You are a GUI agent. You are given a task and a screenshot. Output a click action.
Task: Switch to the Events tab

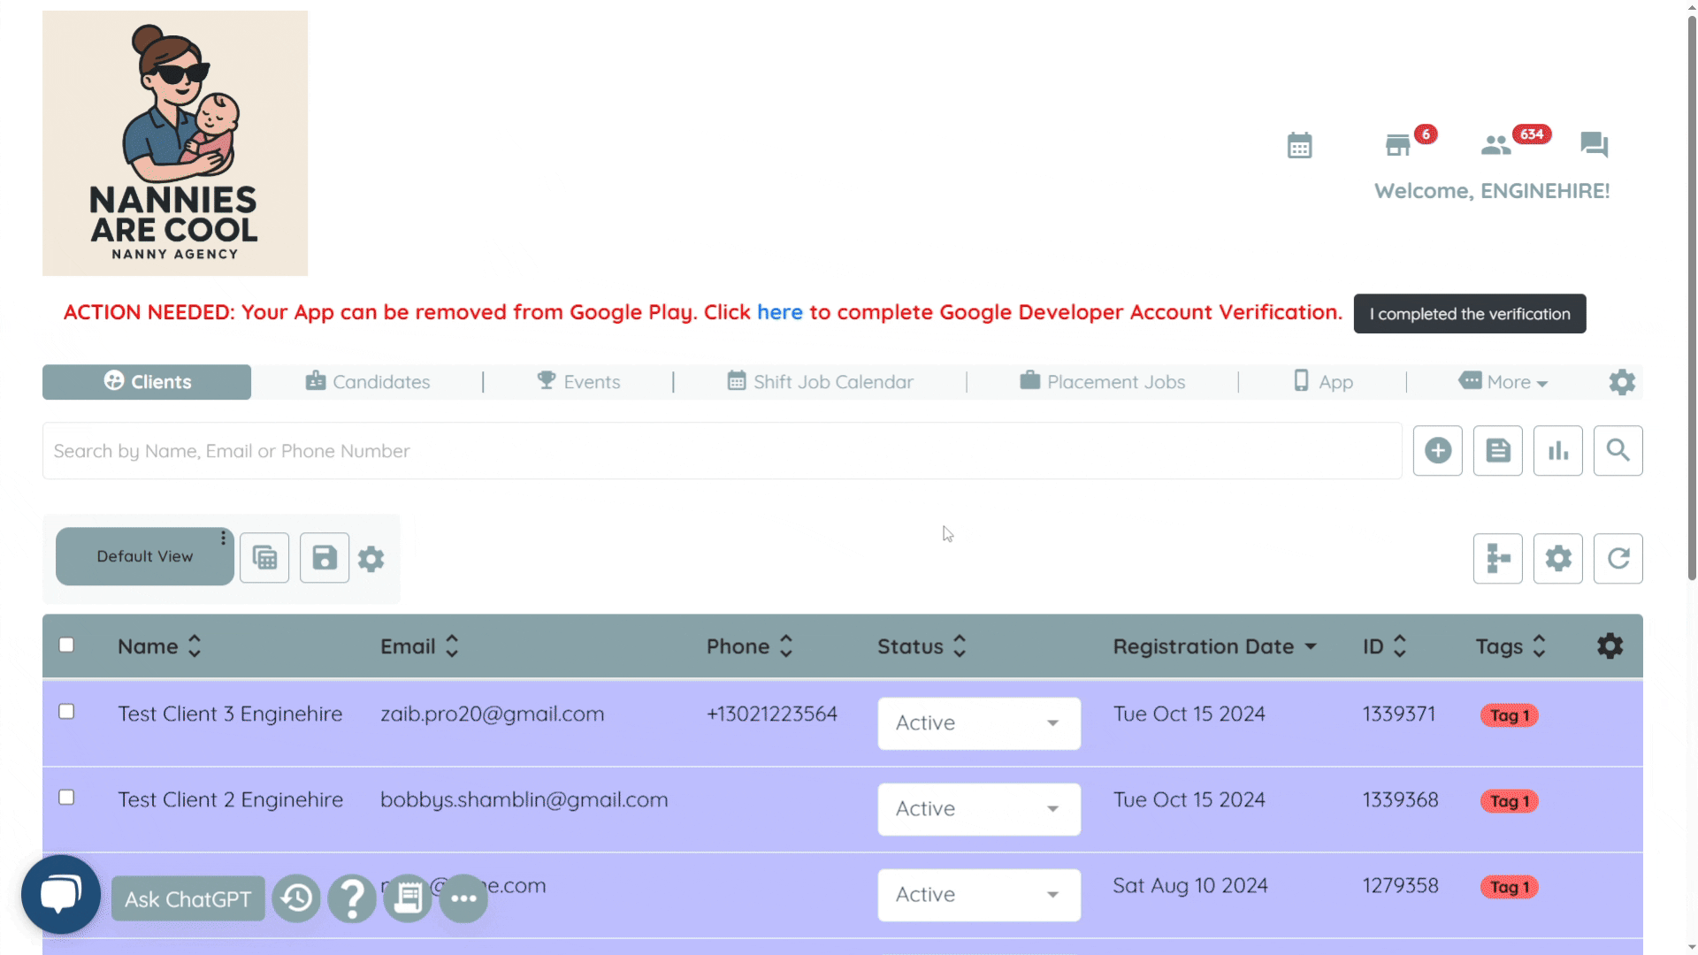pyautogui.click(x=578, y=382)
